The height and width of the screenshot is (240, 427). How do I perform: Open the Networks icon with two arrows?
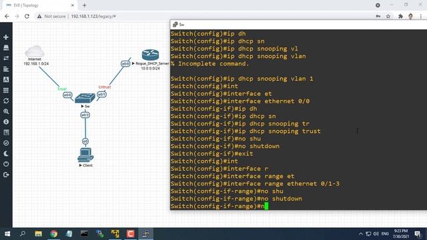pos(6,58)
